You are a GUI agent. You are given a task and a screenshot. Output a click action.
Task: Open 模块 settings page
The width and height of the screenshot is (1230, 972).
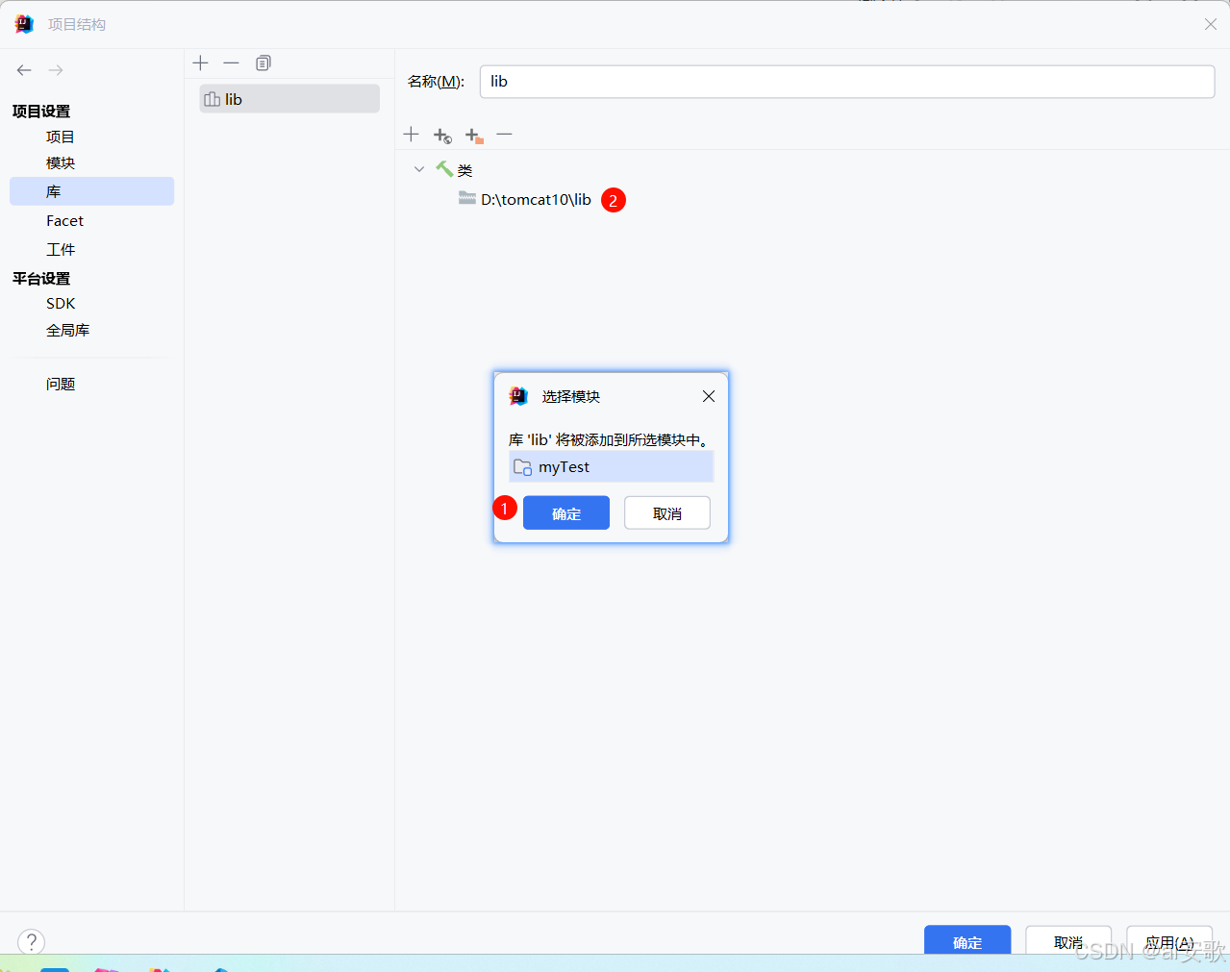(60, 162)
